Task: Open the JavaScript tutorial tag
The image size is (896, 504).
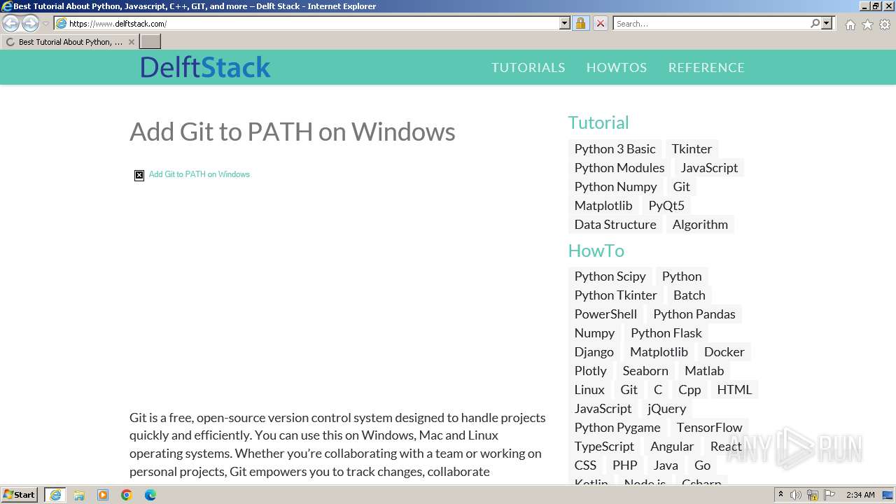Action: coord(709,167)
